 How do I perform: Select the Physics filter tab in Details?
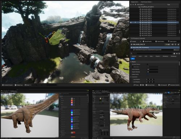point(157,56)
